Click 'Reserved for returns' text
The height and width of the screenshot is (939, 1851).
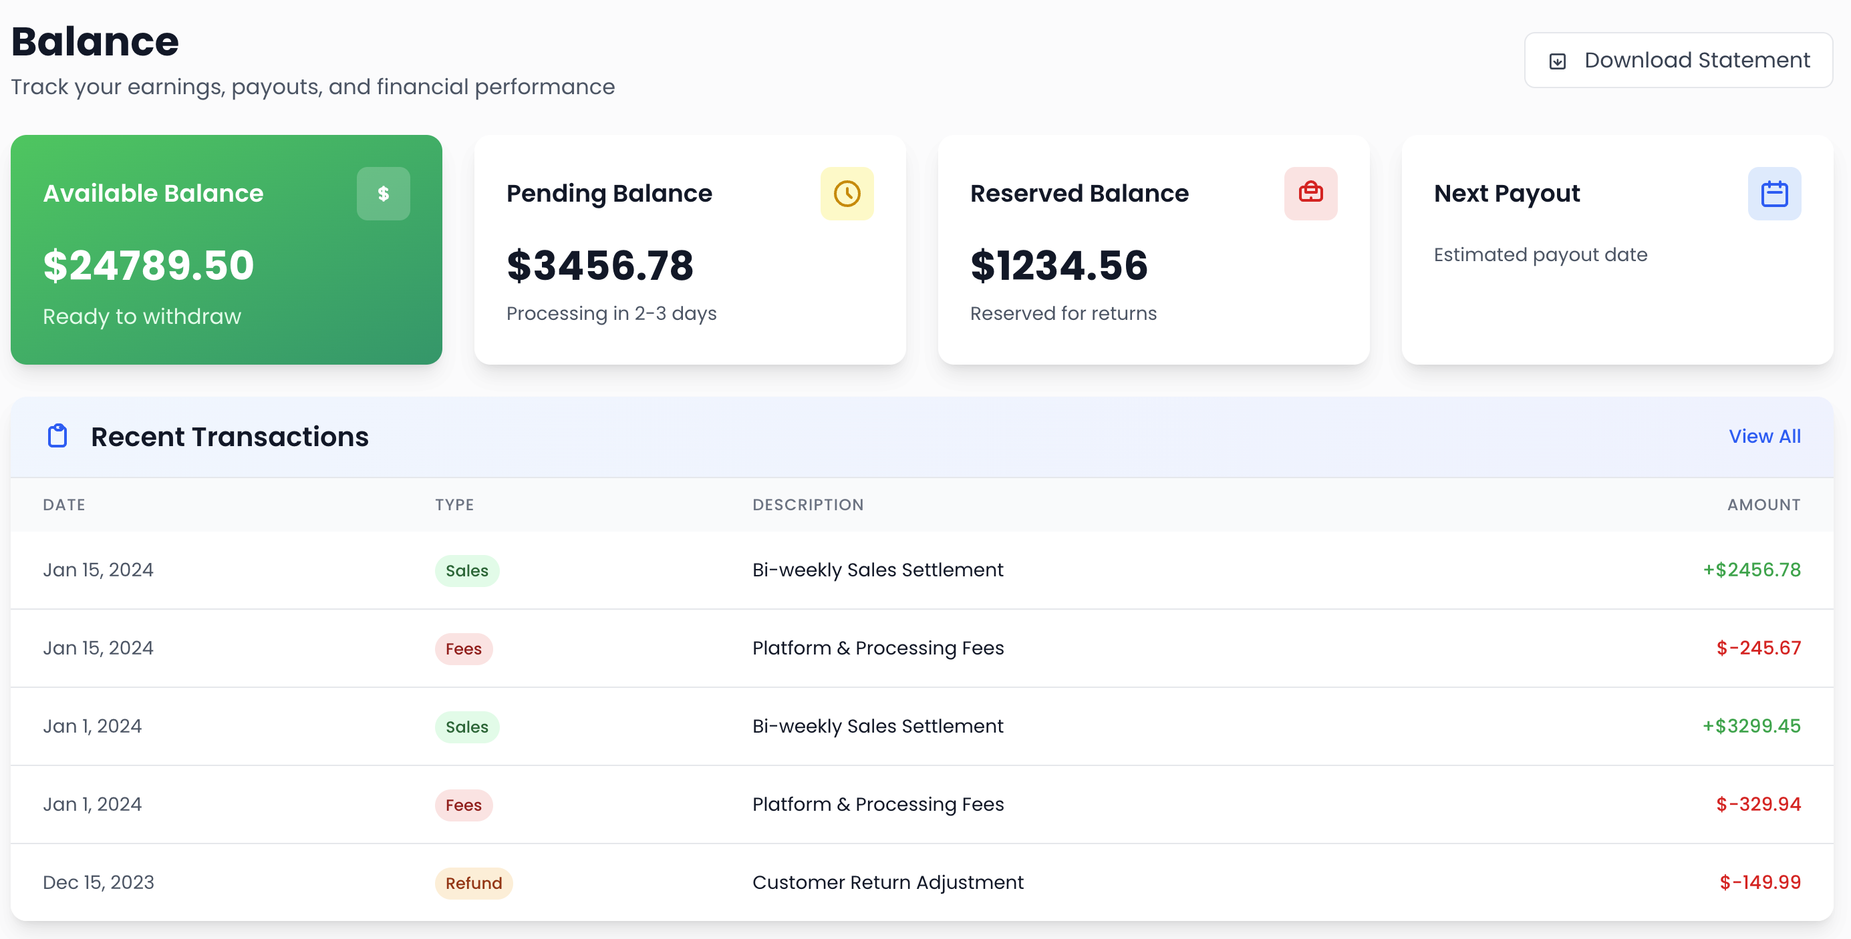click(x=1063, y=314)
